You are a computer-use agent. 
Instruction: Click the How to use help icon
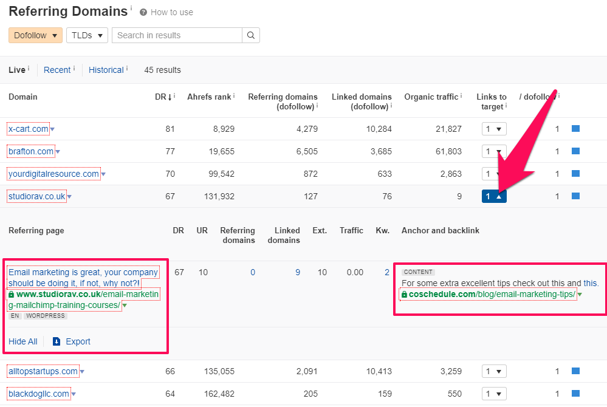coord(143,12)
